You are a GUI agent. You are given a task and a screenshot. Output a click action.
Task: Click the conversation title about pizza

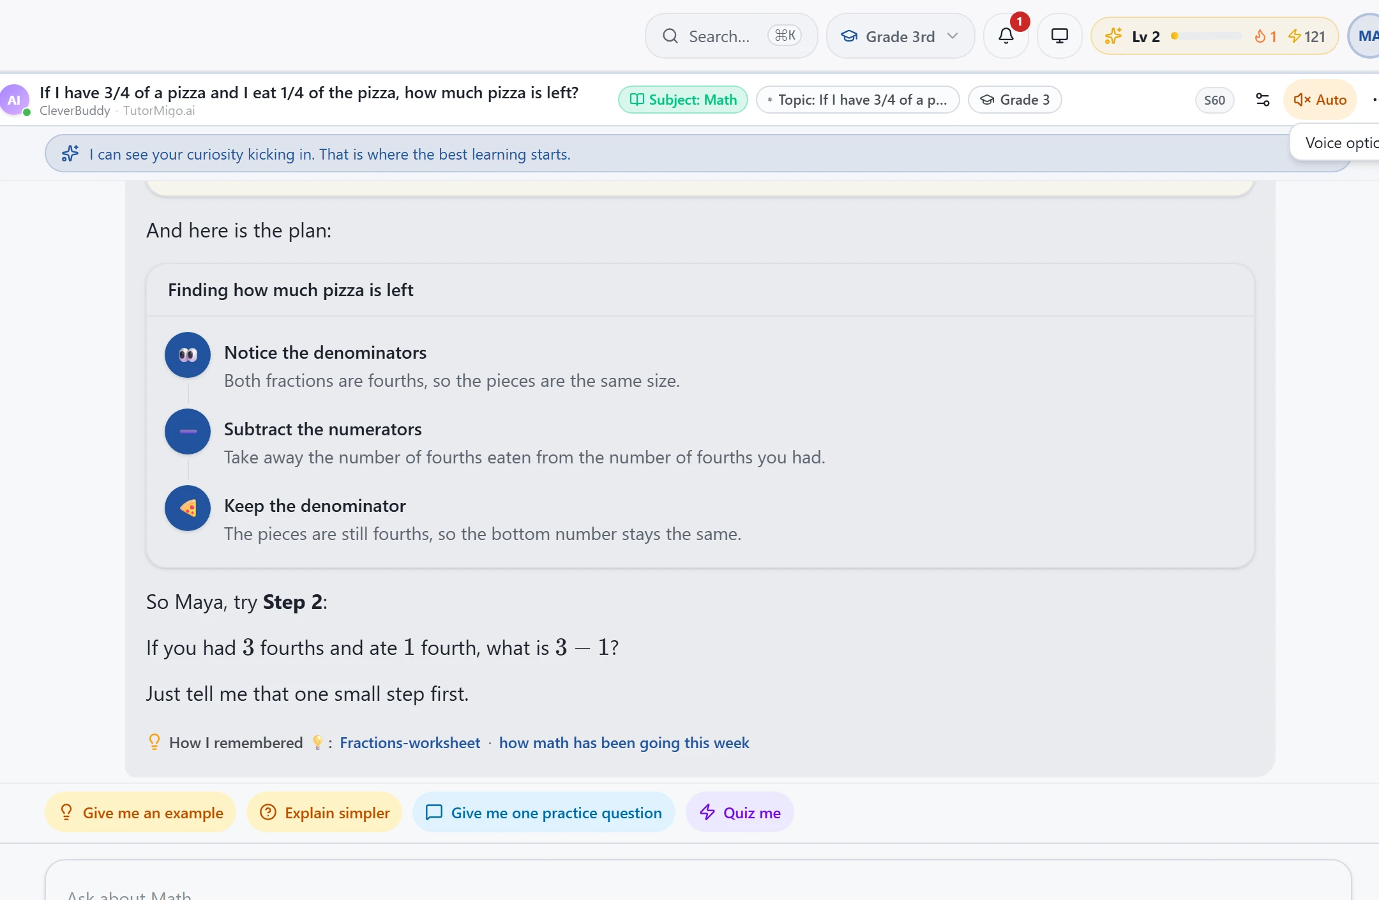pyautogui.click(x=309, y=93)
